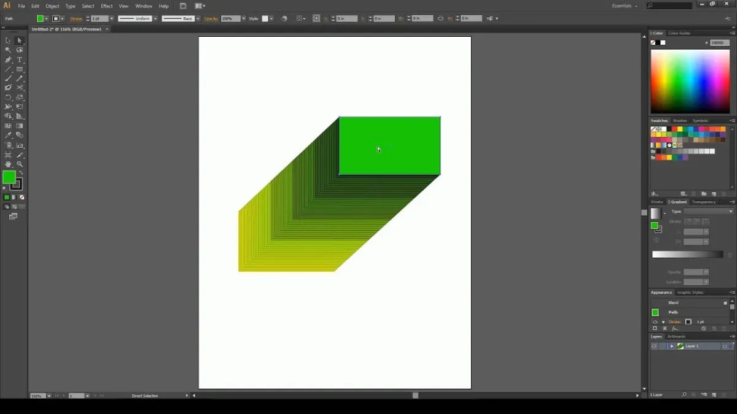
Task: Choose the Eyedropper tool
Action: (x=8, y=135)
